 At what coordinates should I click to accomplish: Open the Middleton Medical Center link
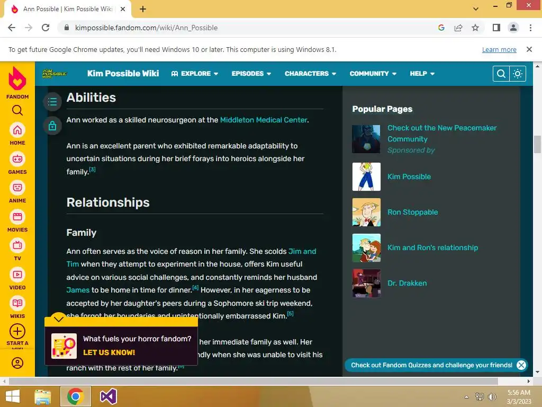pyautogui.click(x=264, y=120)
